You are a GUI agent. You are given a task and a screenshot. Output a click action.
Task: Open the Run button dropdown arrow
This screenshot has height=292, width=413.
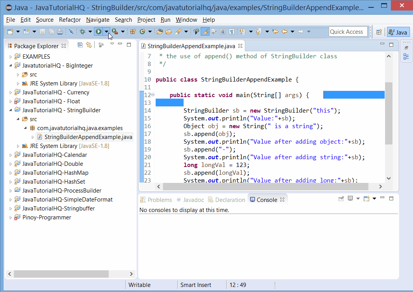107,32
